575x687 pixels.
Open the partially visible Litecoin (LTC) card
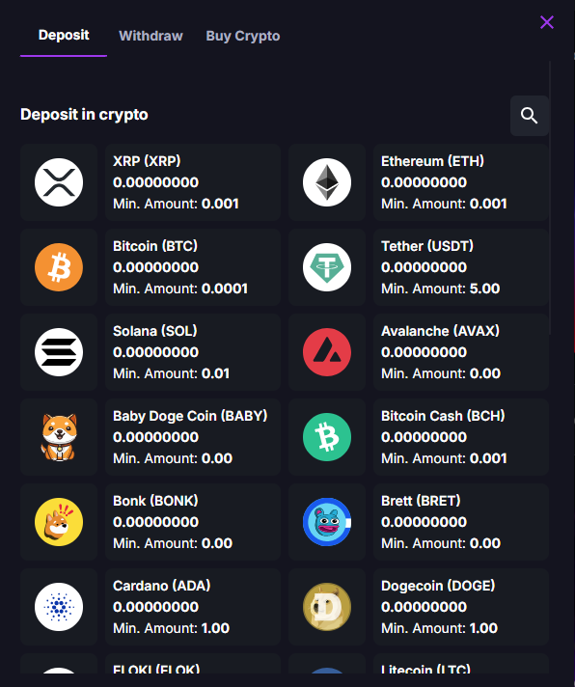[x=461, y=664]
